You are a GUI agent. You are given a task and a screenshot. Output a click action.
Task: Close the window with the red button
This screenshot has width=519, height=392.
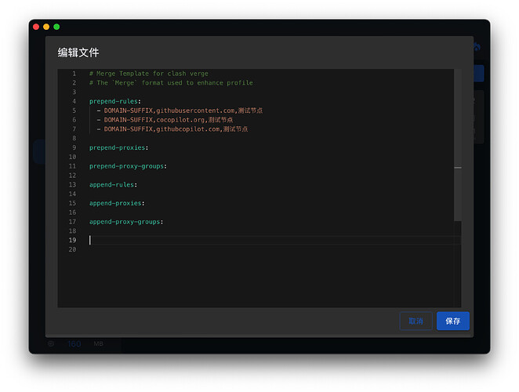(36, 27)
